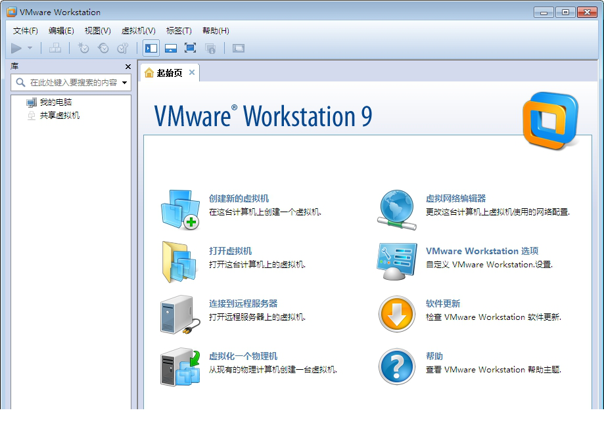Image resolution: width=604 pixels, height=425 pixels.
Task: Click the text 打开这台计算机上的虚拟机
Action: point(257,265)
